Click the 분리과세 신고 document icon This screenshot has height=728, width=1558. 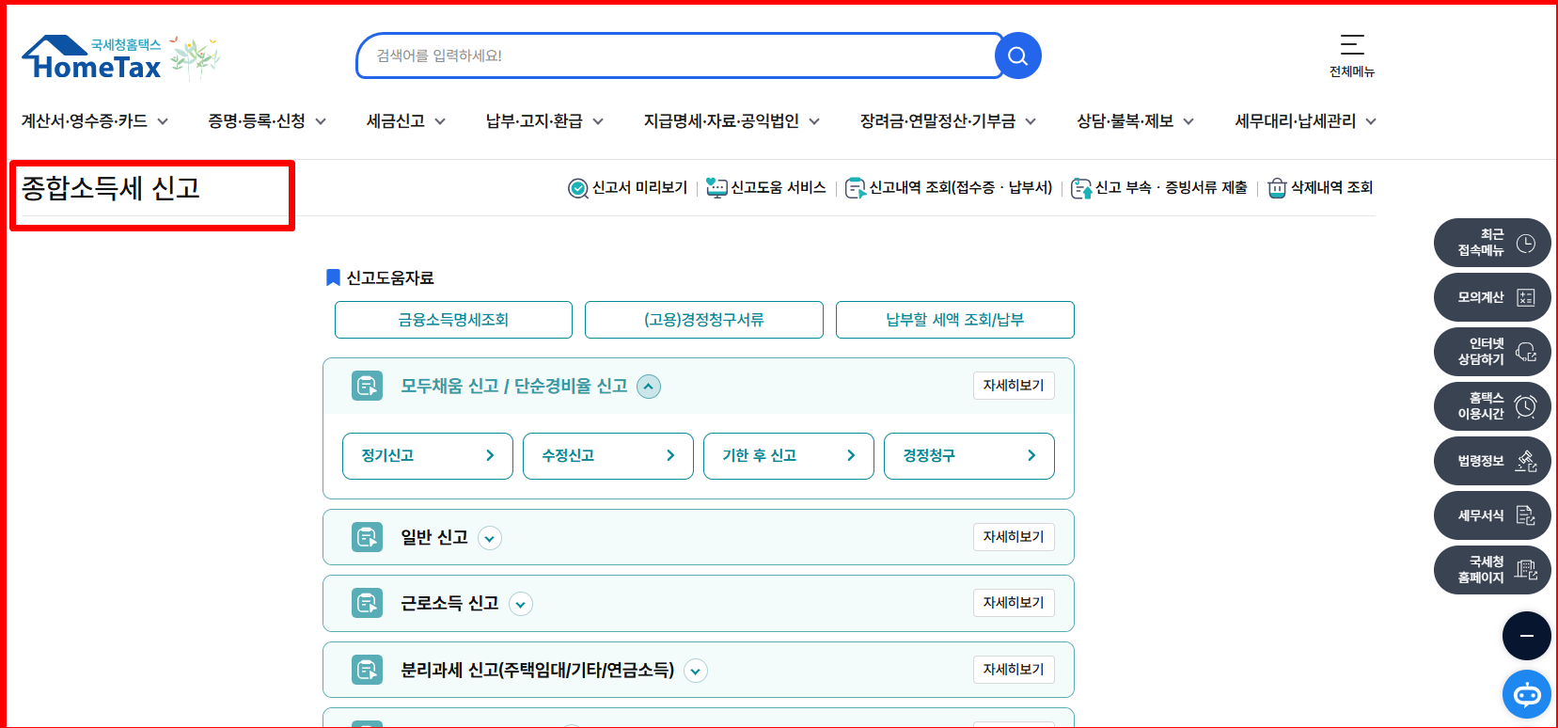[367, 670]
